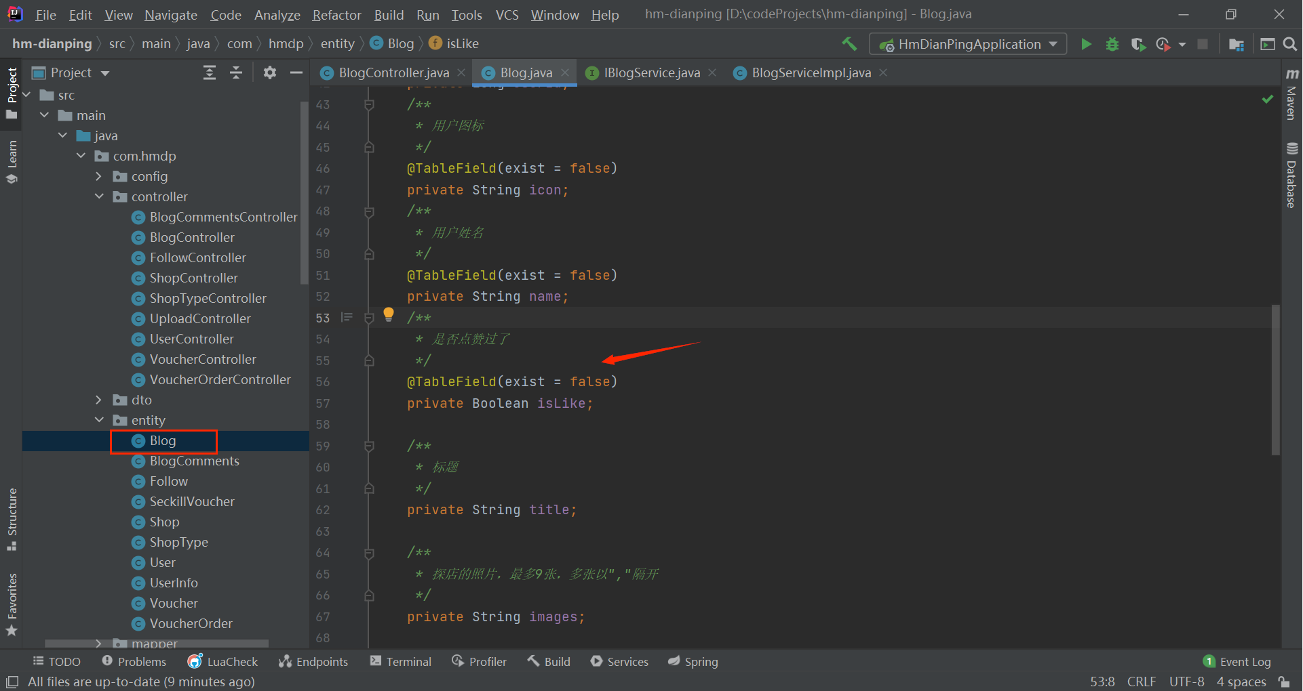
Task: Collapse the com.hmdp package
Action: pos(81,156)
